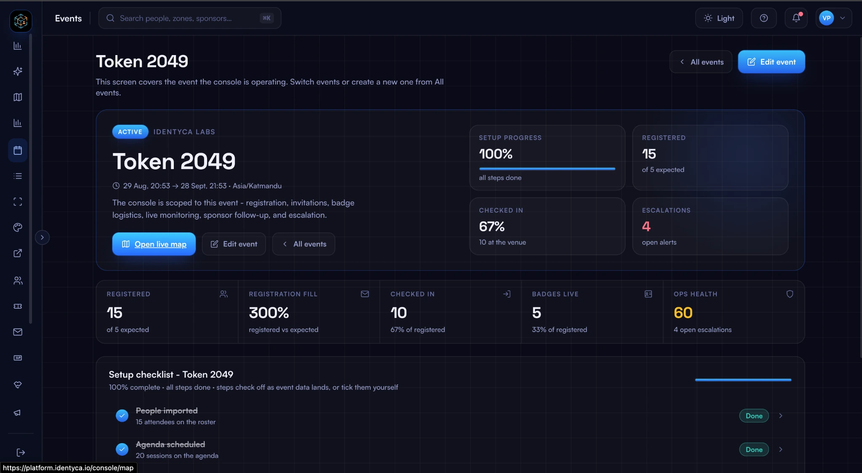This screenshot has height=473, width=862.
Task: Click the Events breadcrumb in the top bar
Action: click(x=68, y=18)
